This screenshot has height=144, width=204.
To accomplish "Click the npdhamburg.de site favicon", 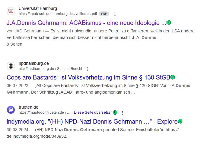I will 11,66.
